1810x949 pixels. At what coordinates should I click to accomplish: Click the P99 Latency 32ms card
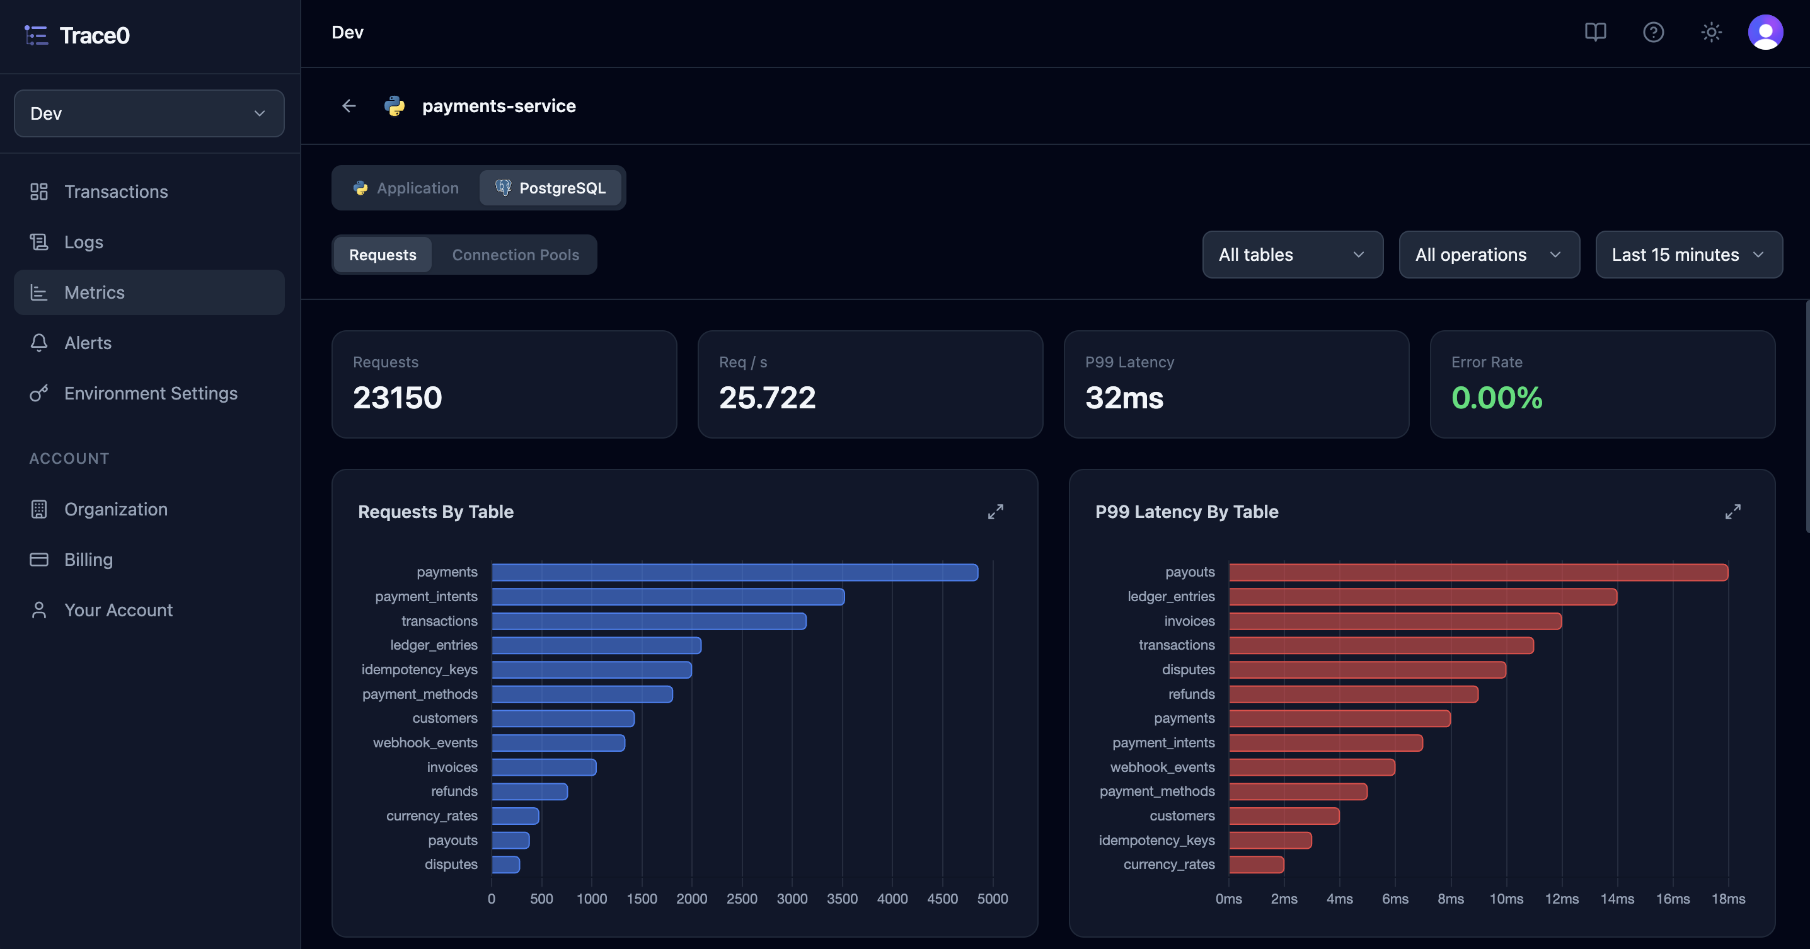pos(1236,384)
